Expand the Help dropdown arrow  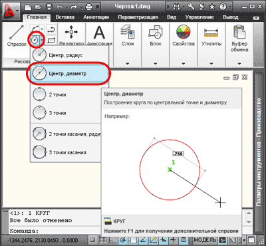point(229,7)
